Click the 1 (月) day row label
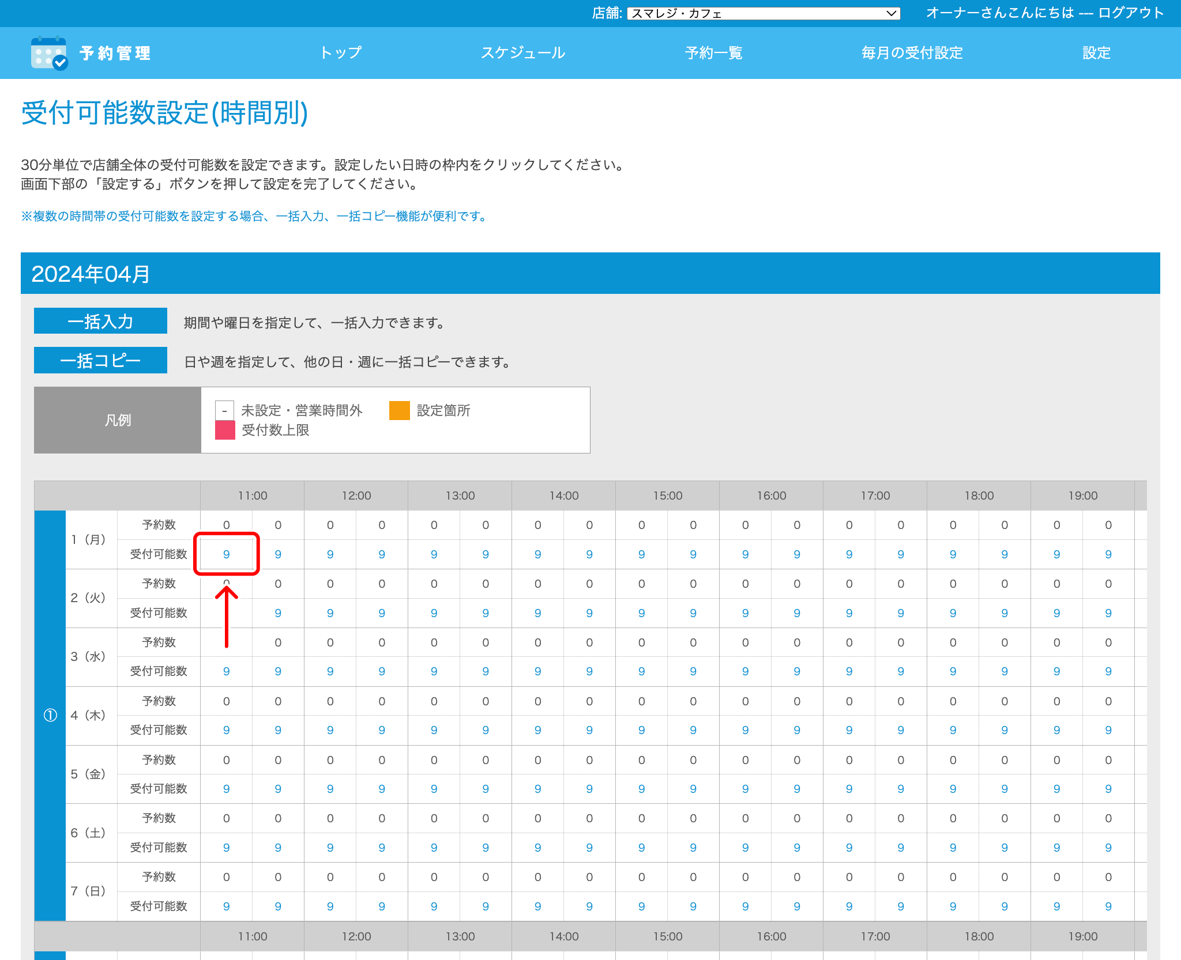 88,540
